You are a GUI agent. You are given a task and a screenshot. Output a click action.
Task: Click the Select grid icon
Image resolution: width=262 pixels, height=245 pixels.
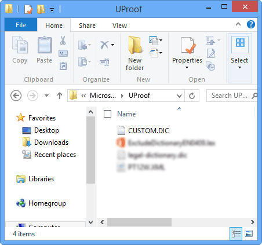coord(240,43)
